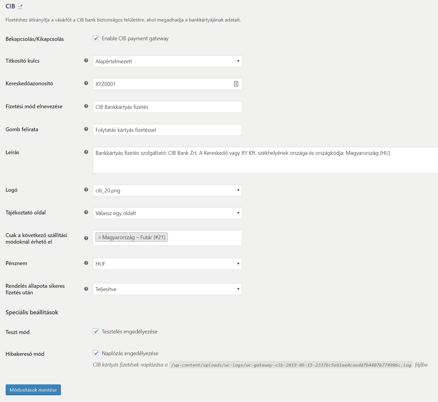438x402 pixels.
Task: Open Tájékoztató oldal page selector
Action: pyautogui.click(x=167, y=213)
